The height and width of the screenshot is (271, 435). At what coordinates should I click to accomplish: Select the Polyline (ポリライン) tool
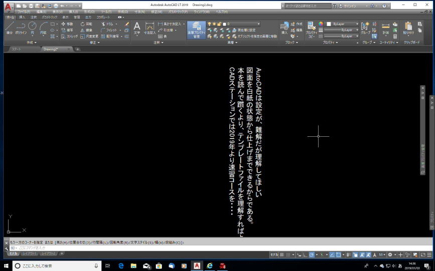pyautogui.click(x=21, y=28)
